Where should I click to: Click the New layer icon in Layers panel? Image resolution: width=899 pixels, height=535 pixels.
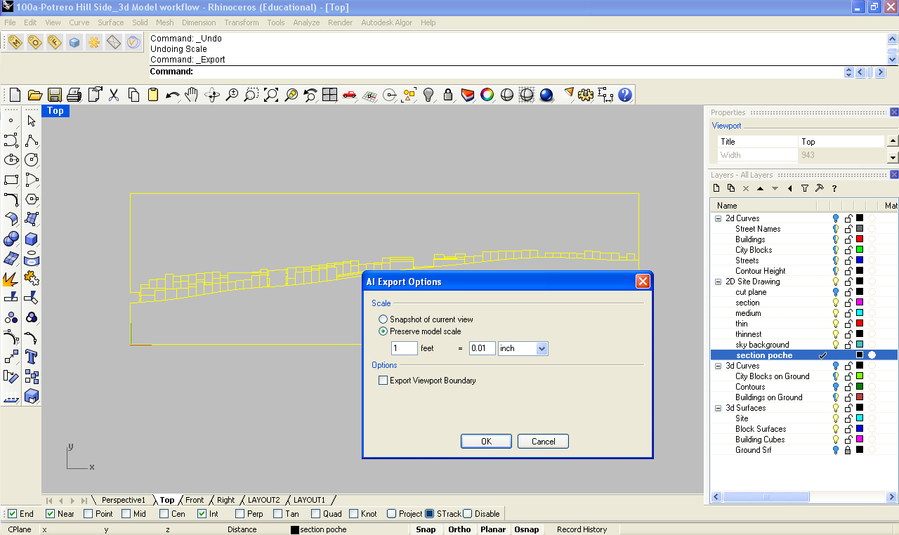point(716,188)
